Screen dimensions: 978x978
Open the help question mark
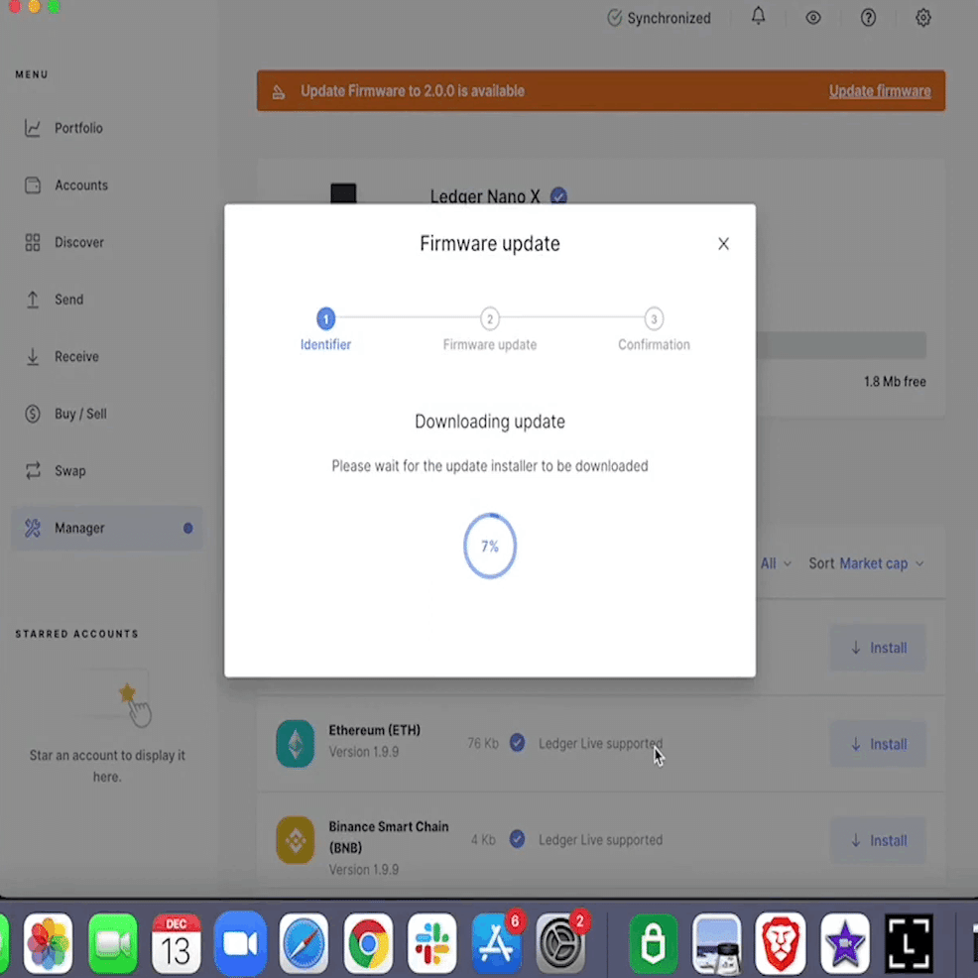pyautogui.click(x=868, y=18)
